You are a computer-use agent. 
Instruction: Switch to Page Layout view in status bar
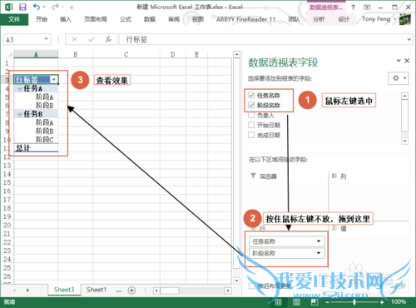296,302
